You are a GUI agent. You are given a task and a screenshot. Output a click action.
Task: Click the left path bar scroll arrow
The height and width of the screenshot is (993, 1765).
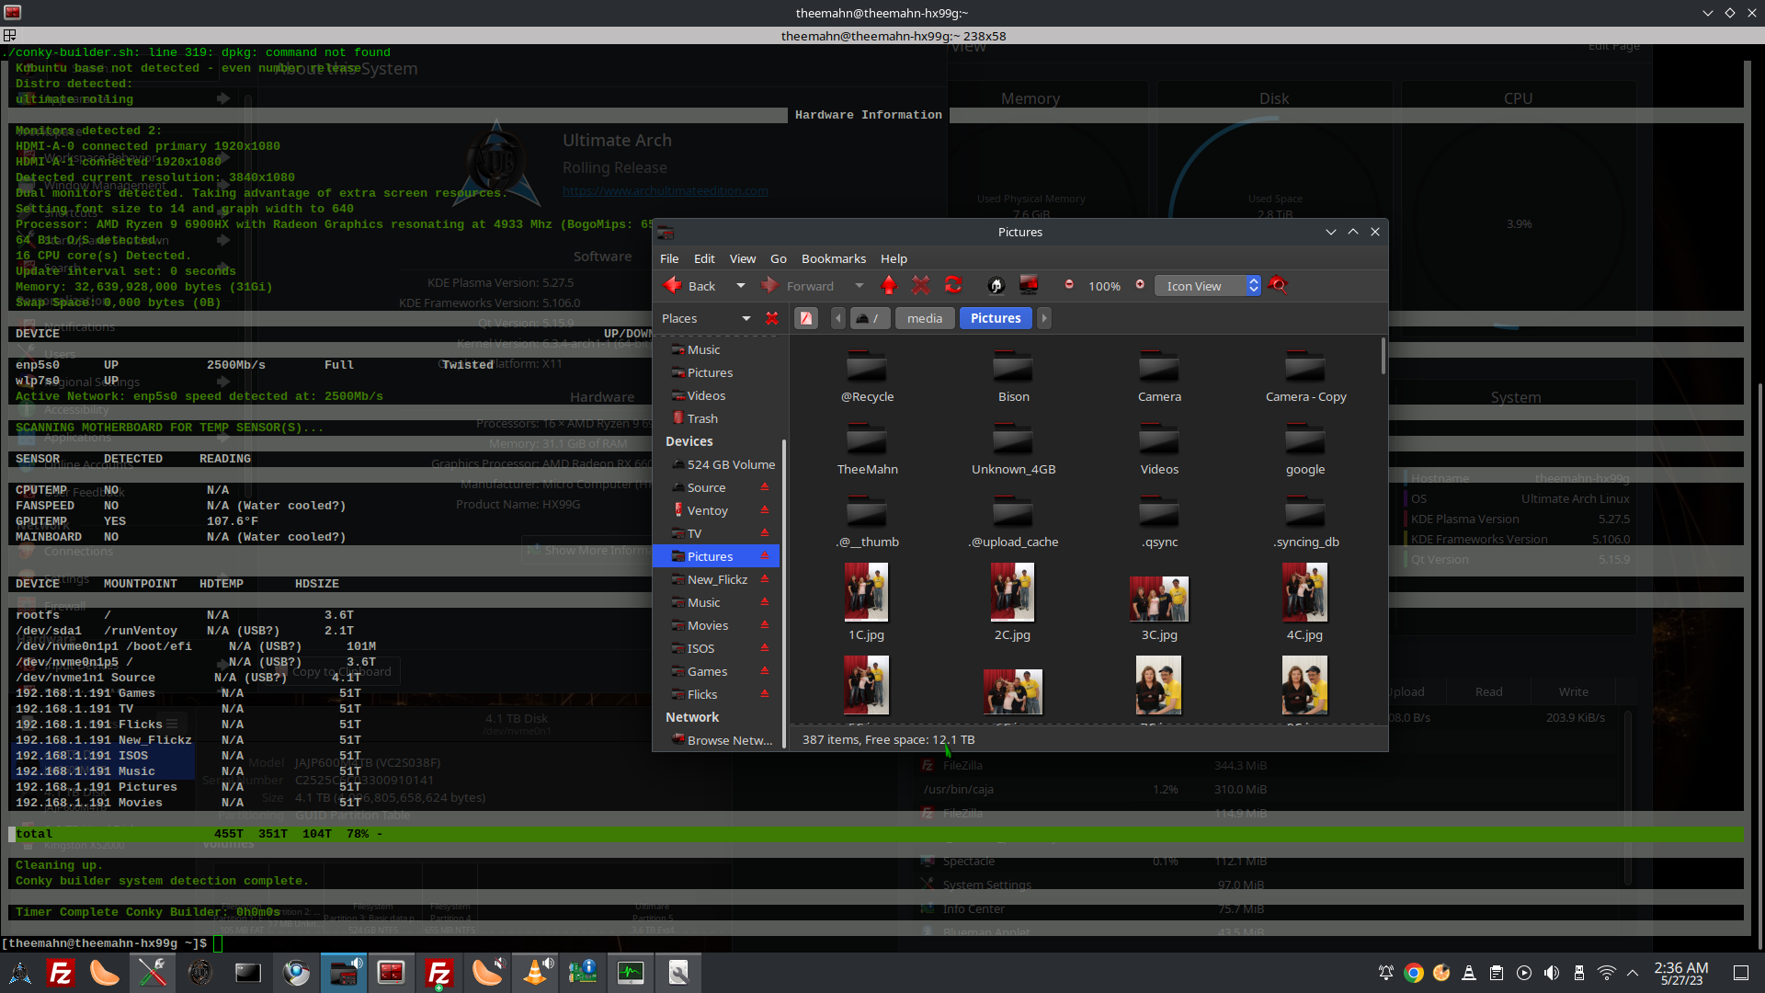837,318
